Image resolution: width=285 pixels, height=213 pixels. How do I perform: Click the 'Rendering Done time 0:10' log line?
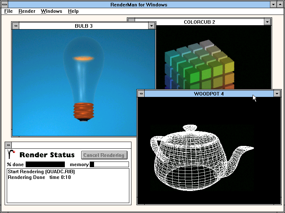coord(39,177)
